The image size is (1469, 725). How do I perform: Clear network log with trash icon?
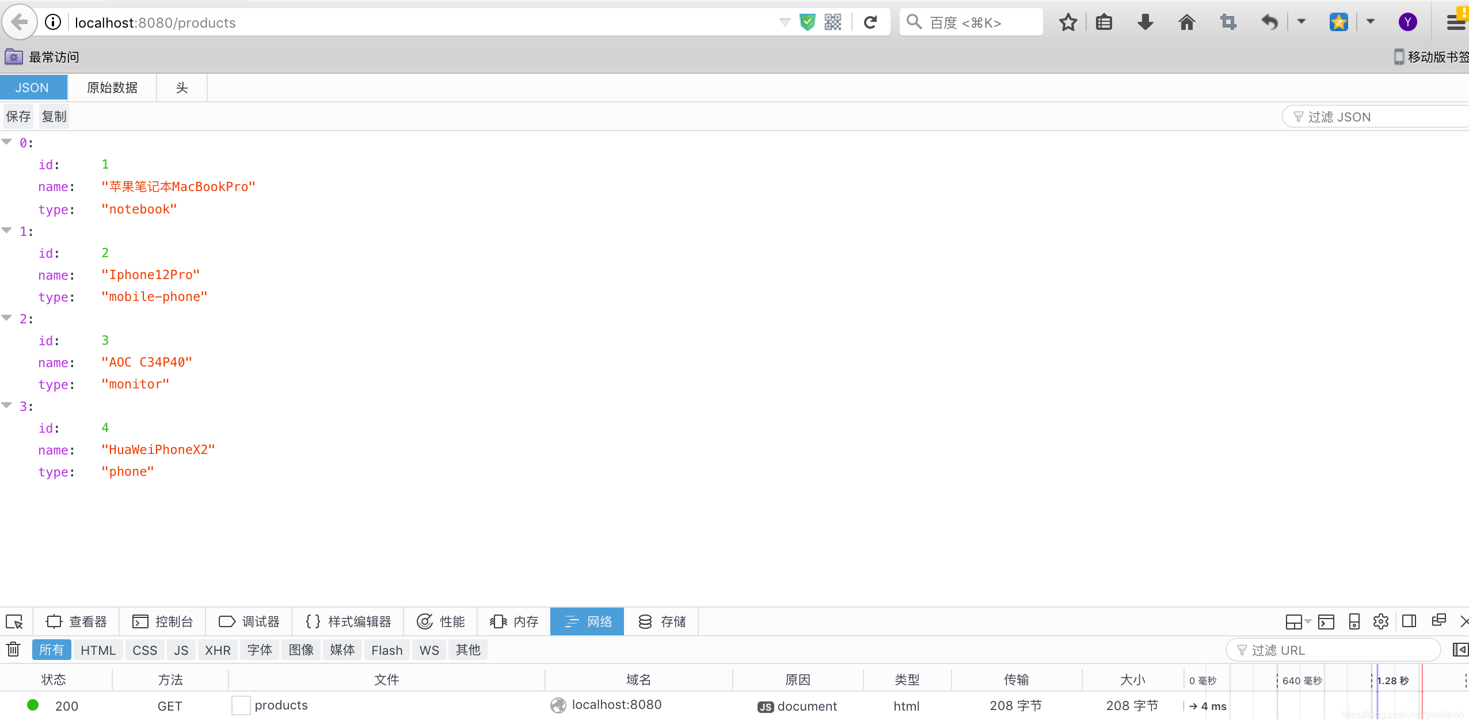coord(13,650)
